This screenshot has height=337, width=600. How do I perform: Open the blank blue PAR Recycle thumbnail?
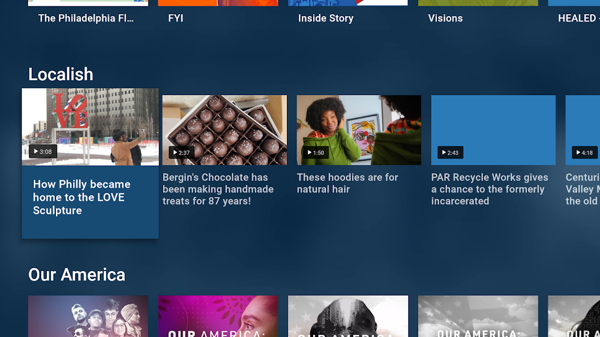[x=493, y=130]
